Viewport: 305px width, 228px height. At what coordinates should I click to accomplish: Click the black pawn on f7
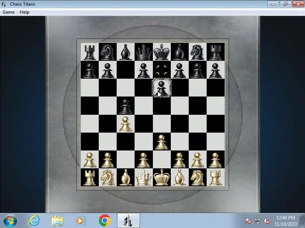(179, 71)
